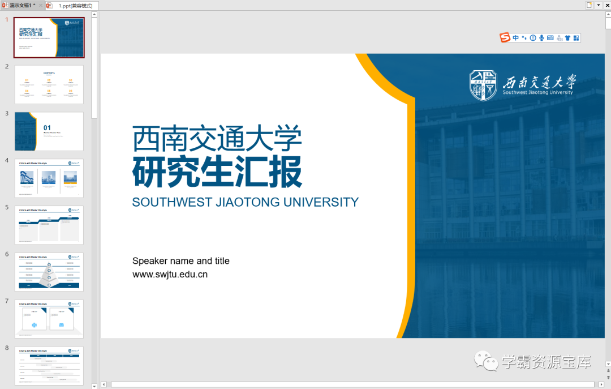Jump to previous slide with double-up arrow

608,370
